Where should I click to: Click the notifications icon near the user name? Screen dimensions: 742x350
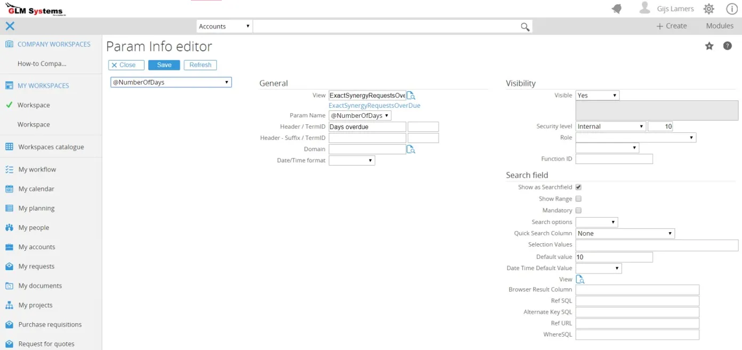[x=617, y=9]
